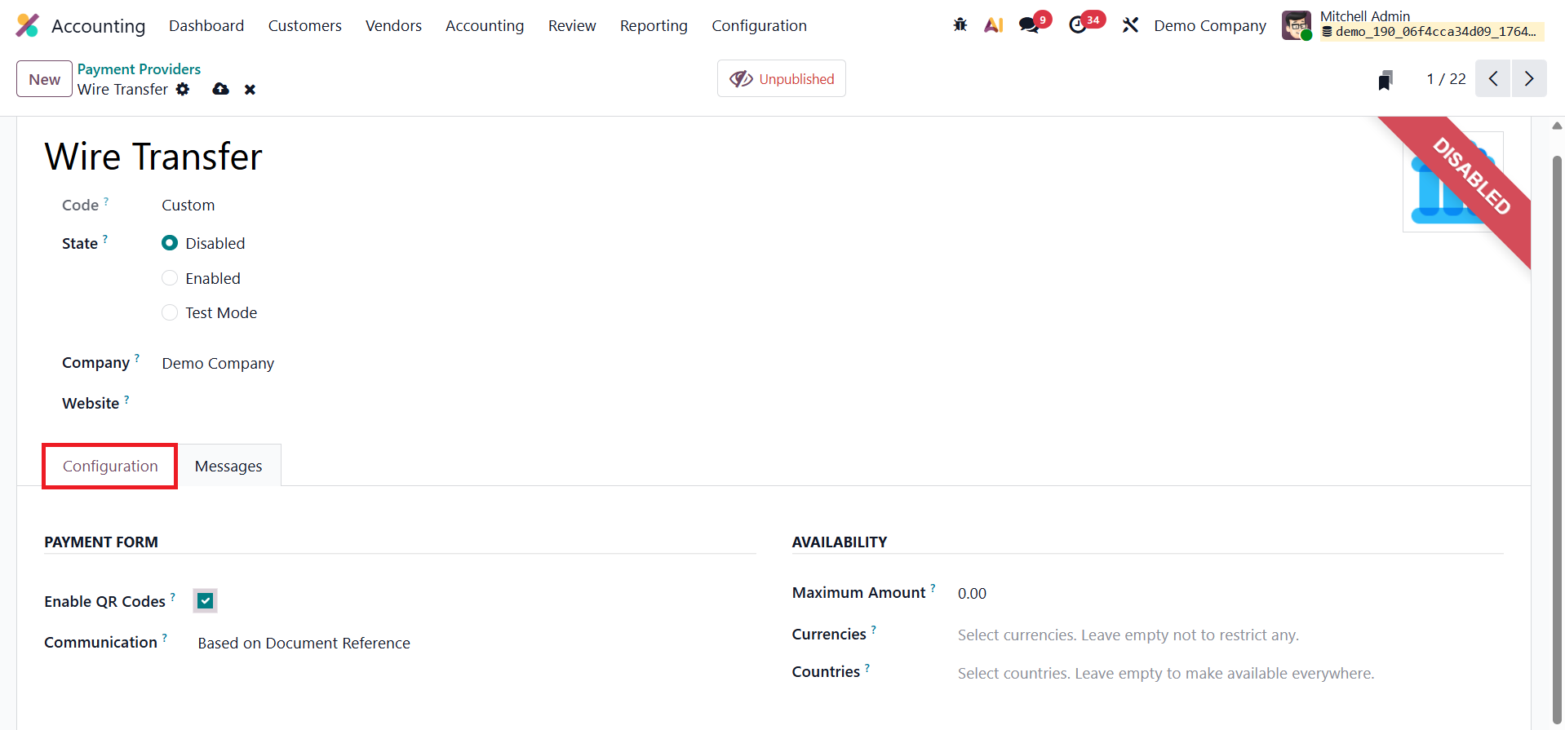The width and height of the screenshot is (1565, 730).
Task: Discard changes with the X icon
Action: (x=250, y=90)
